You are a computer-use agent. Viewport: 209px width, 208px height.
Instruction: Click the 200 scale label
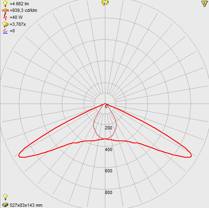[109, 128]
